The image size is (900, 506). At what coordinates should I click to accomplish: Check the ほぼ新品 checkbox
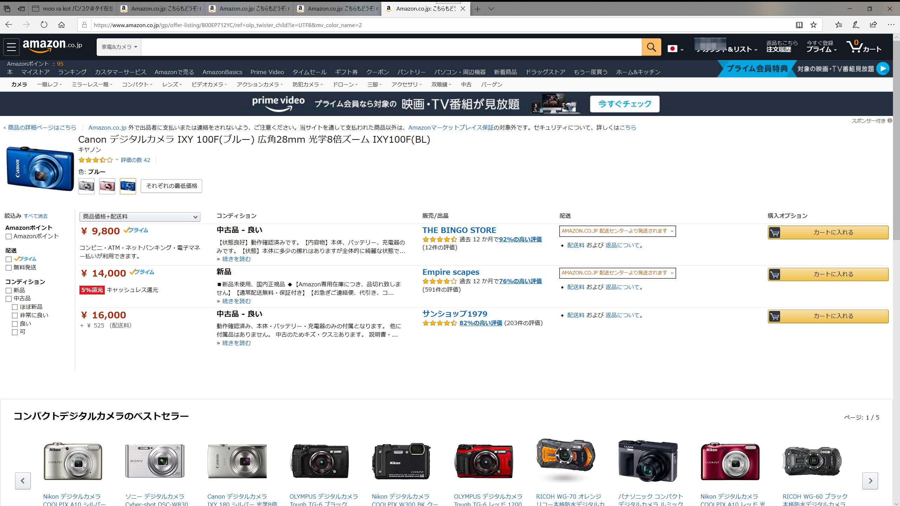[15, 307]
